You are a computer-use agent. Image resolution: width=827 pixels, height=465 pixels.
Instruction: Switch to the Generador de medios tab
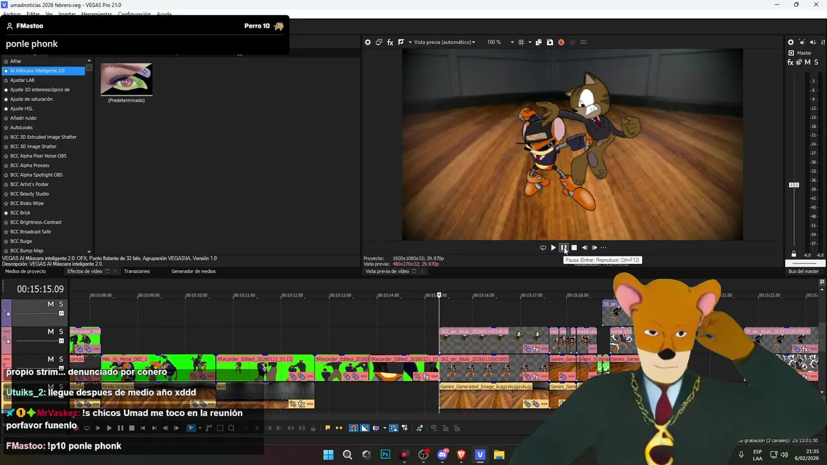point(193,271)
